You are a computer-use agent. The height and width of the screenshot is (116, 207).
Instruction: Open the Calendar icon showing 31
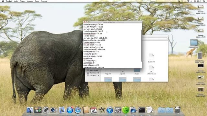pos(93,110)
